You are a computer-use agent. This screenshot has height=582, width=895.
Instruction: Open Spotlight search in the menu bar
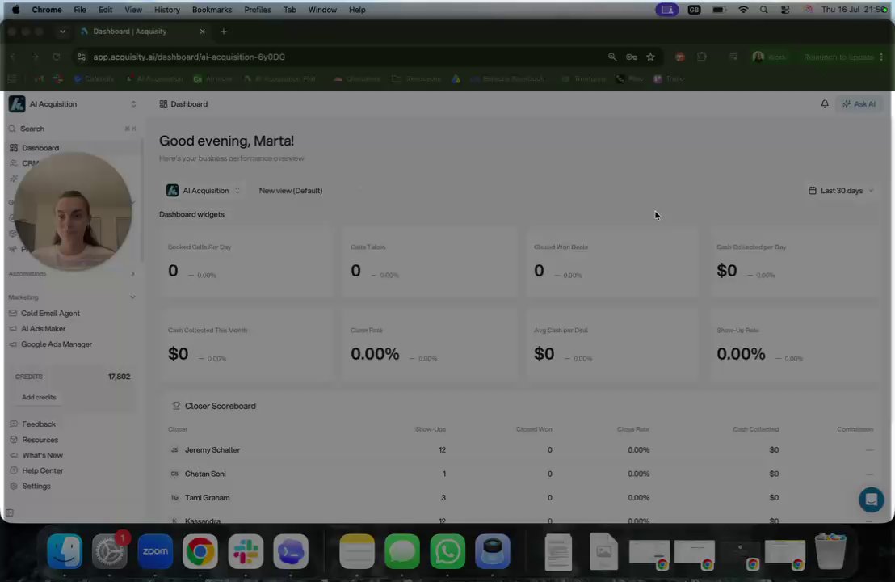[x=763, y=10]
